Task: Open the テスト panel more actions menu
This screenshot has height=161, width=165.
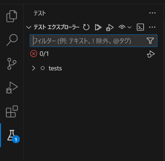Action: click(152, 13)
